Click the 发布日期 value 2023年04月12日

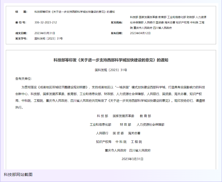pos(140,33)
